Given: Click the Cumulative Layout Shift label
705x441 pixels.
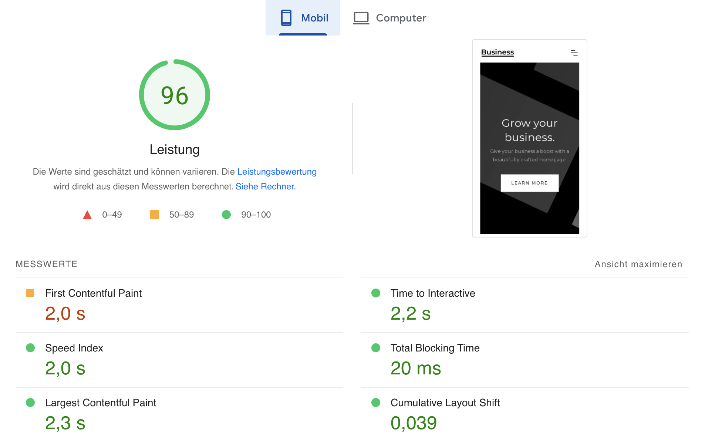Looking at the screenshot, I should pyautogui.click(x=445, y=403).
